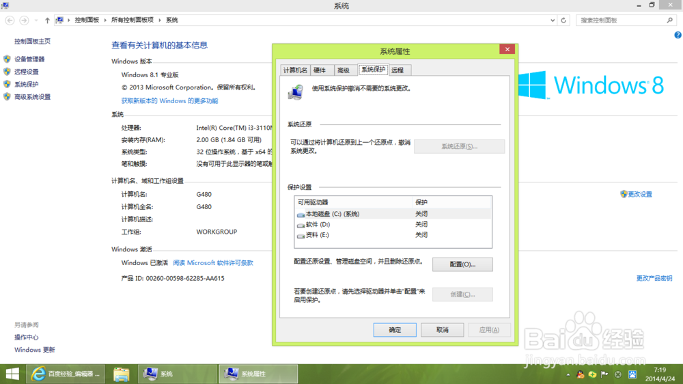Click the green tray icon
This screenshot has height=384, width=683.
tap(592, 374)
